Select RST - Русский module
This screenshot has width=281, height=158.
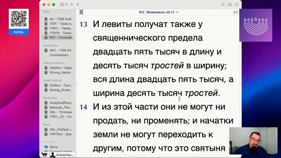(58, 37)
